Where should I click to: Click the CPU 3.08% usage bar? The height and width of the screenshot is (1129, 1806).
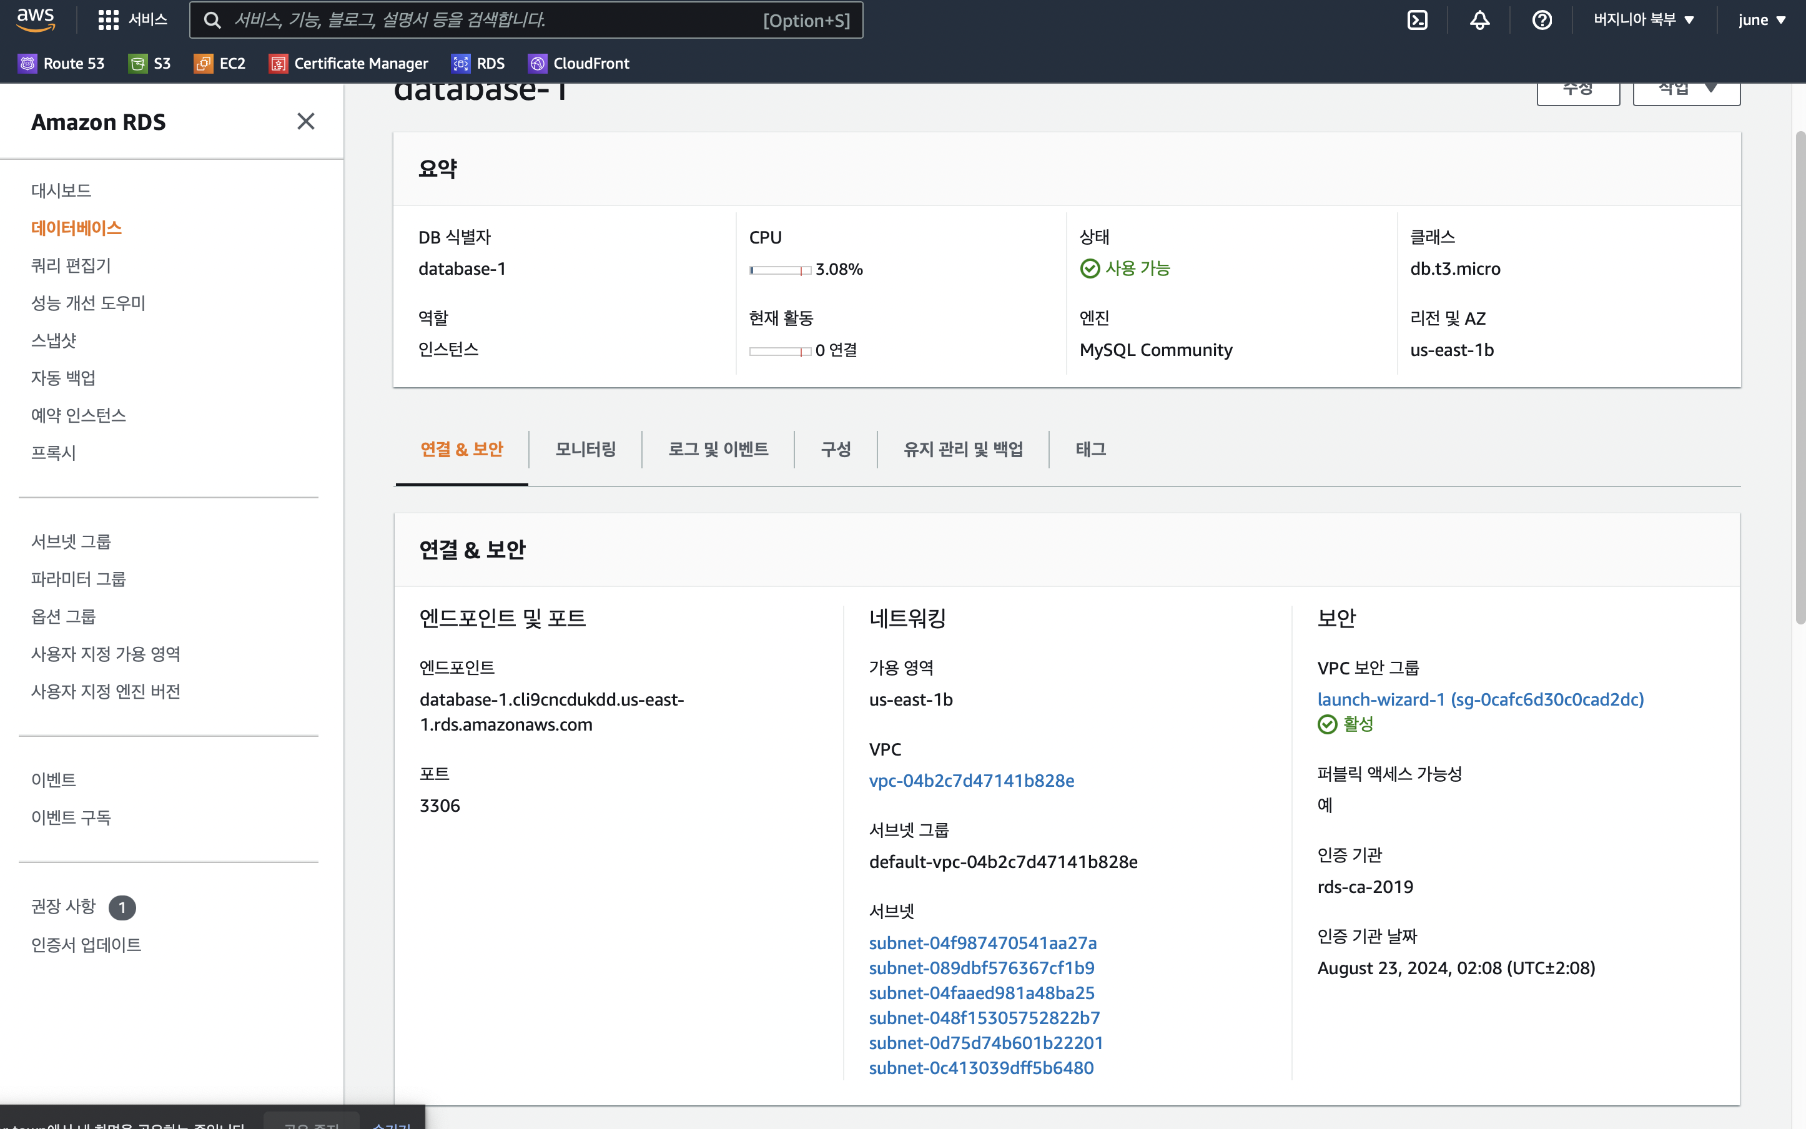point(779,270)
